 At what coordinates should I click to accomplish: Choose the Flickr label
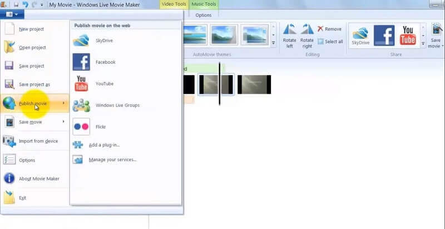pyautogui.click(x=101, y=126)
